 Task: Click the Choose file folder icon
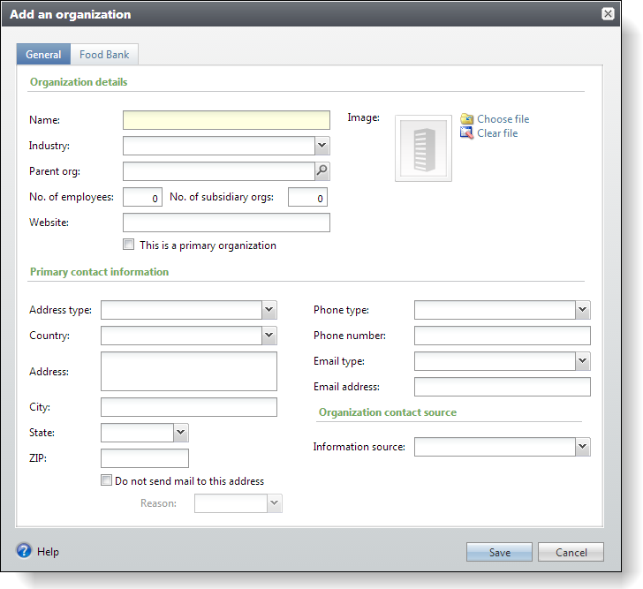(467, 119)
